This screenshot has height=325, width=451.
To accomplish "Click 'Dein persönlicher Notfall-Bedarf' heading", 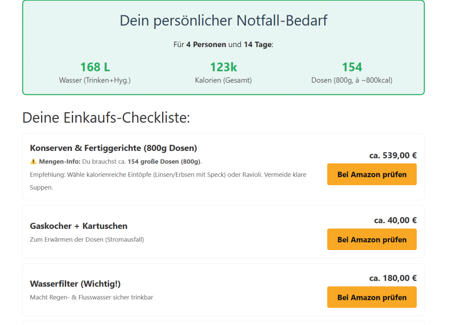I will point(223,20).
